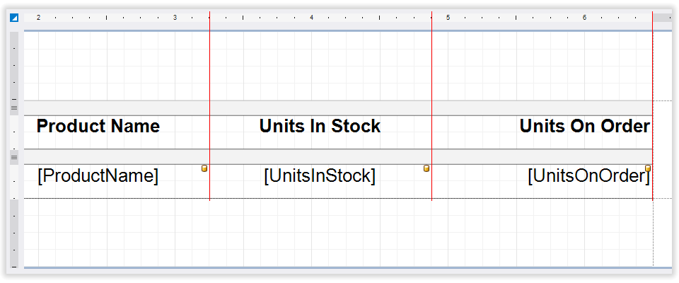This screenshot has width=679, height=283.
Task: Select the Units In Stock header label
Action: 320,127
